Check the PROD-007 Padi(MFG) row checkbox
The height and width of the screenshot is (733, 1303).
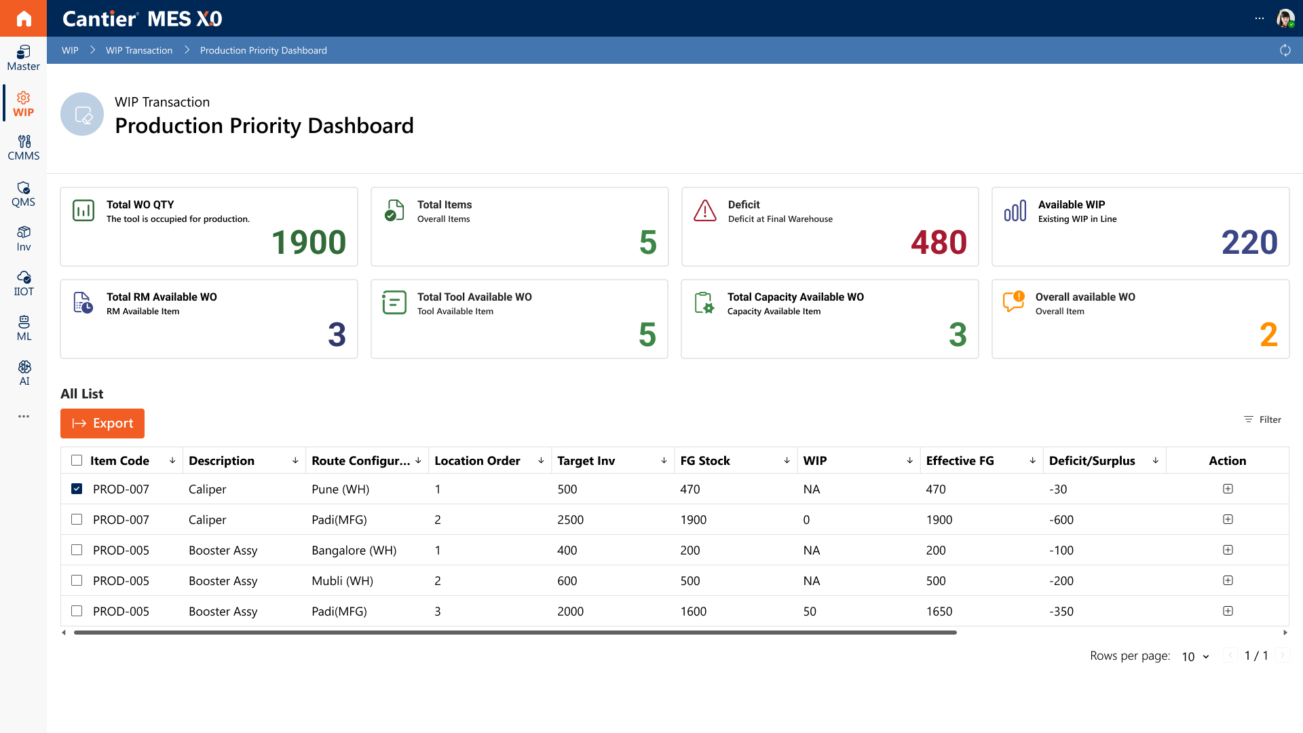(77, 519)
